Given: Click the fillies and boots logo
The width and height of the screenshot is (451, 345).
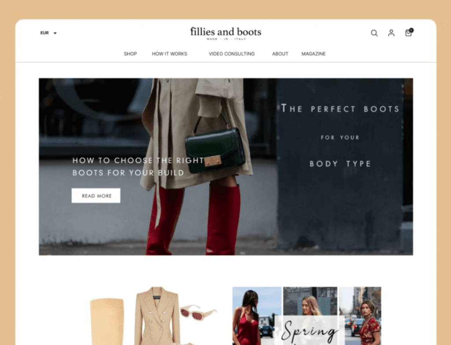Looking at the screenshot, I should 226,33.
